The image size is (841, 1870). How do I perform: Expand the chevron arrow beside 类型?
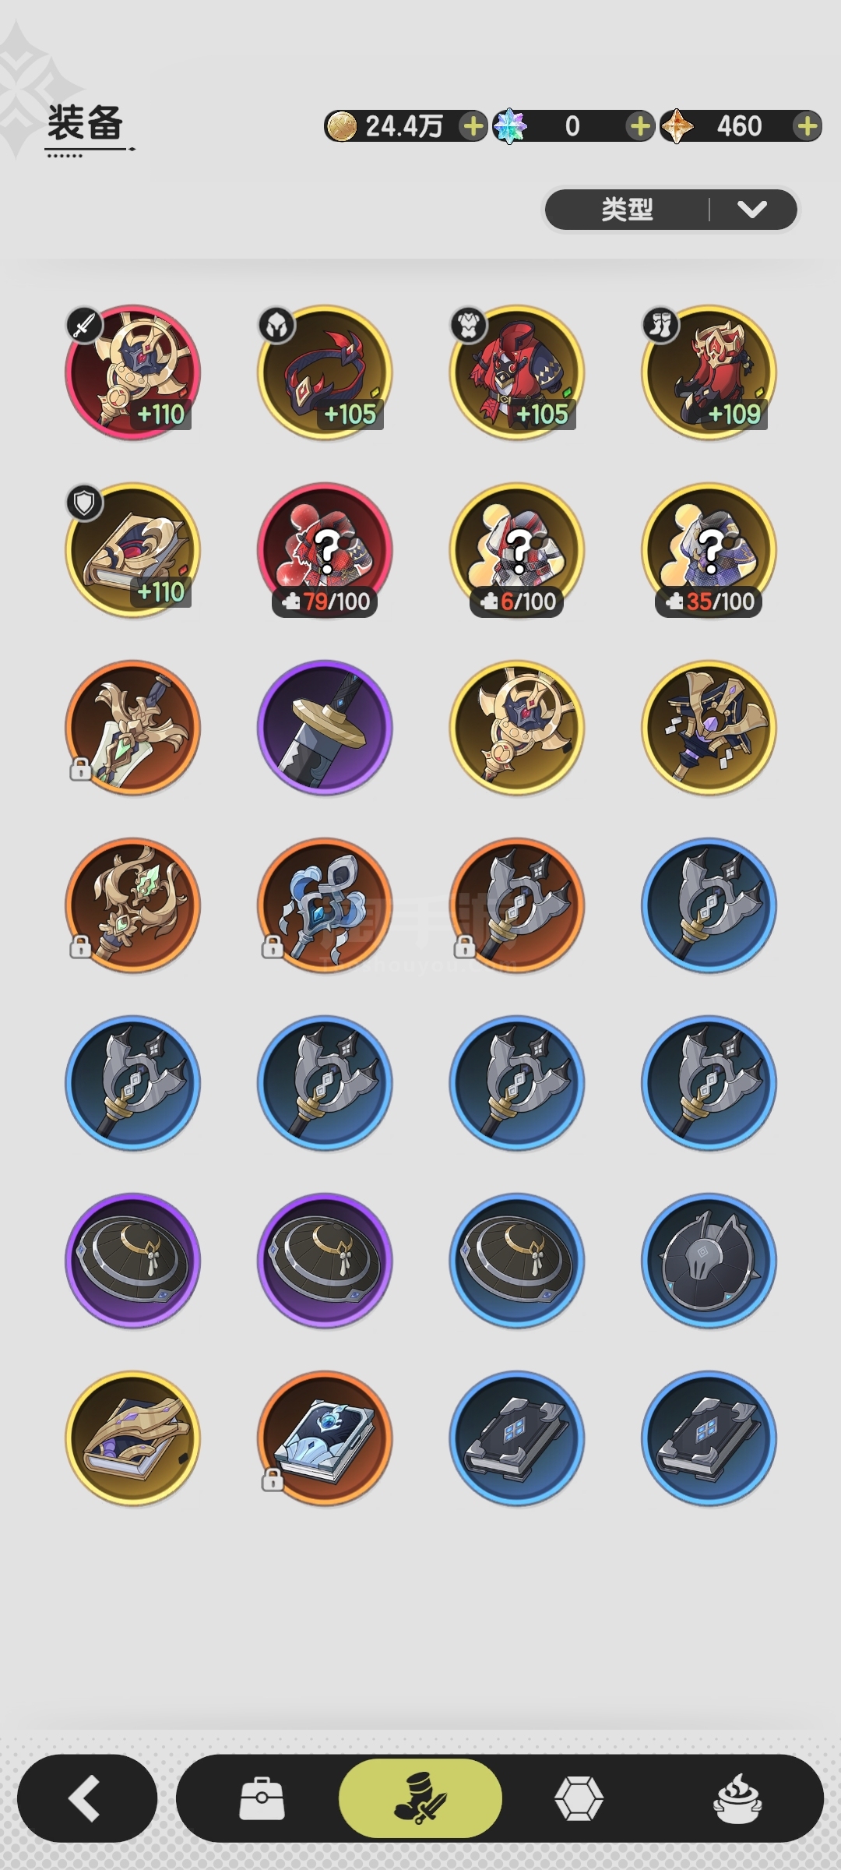coord(752,209)
